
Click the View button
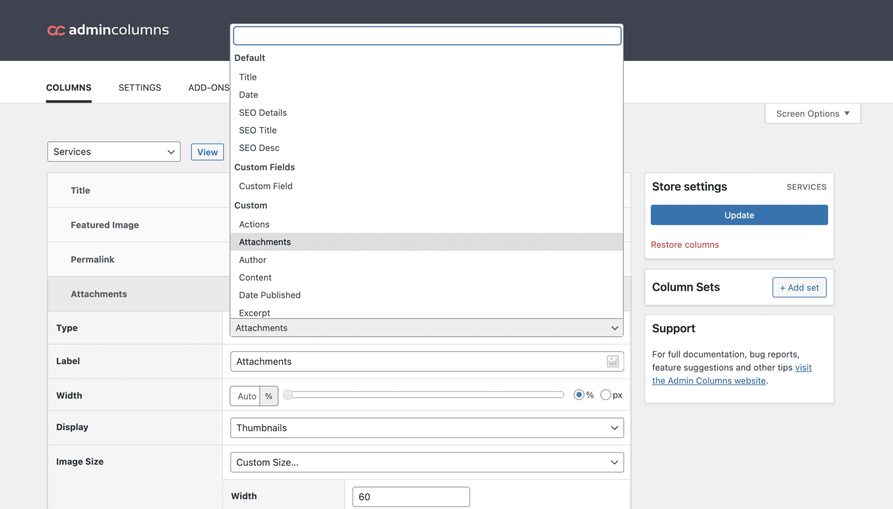pyautogui.click(x=207, y=152)
